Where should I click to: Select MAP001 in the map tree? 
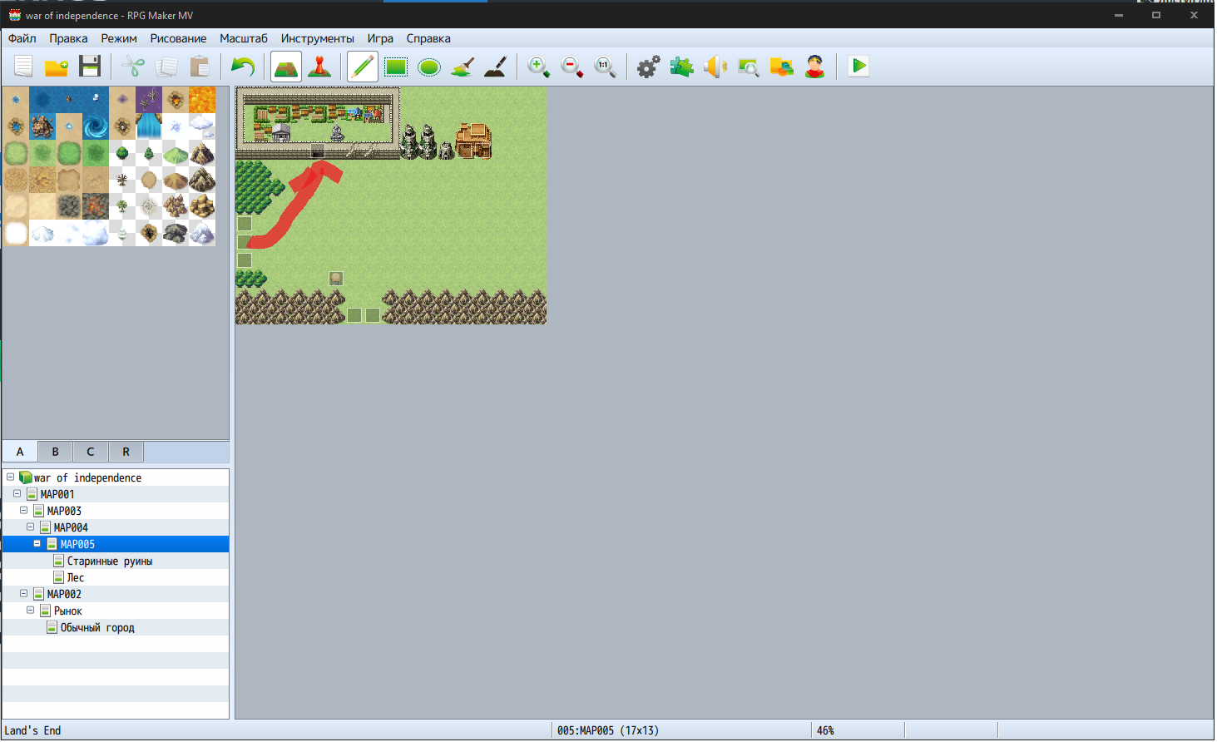click(x=57, y=494)
